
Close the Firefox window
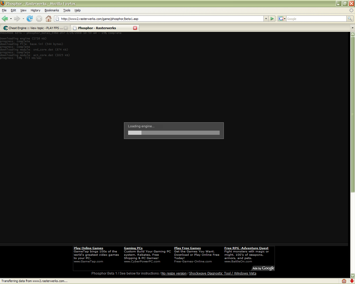351,3
